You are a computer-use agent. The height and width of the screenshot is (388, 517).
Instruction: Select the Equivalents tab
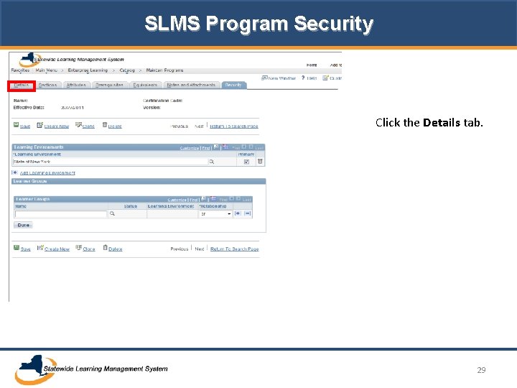click(145, 85)
